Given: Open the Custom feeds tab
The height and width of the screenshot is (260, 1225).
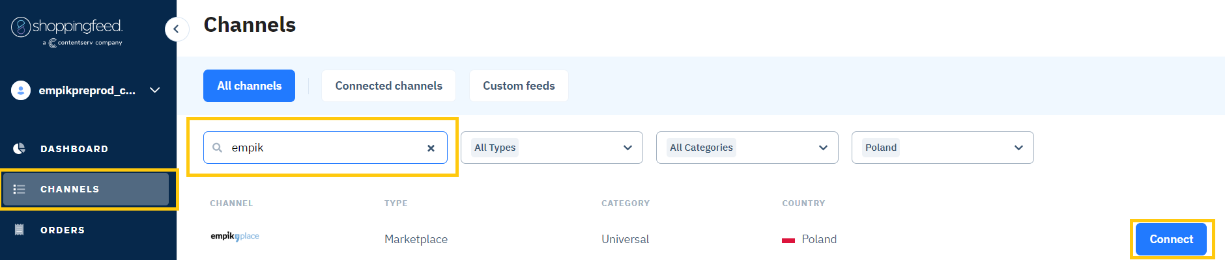Looking at the screenshot, I should [519, 86].
